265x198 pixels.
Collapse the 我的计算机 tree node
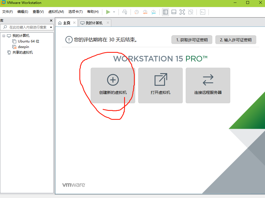(x=4, y=36)
